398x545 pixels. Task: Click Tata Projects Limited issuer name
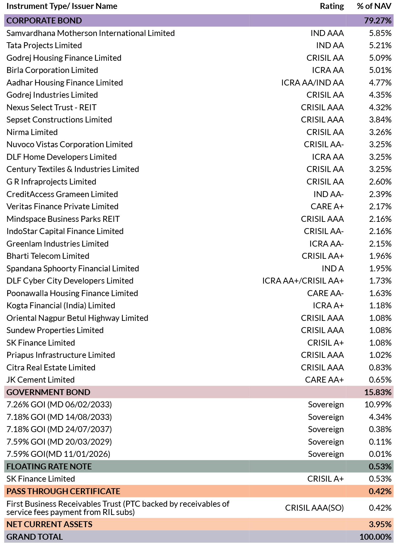44,46
